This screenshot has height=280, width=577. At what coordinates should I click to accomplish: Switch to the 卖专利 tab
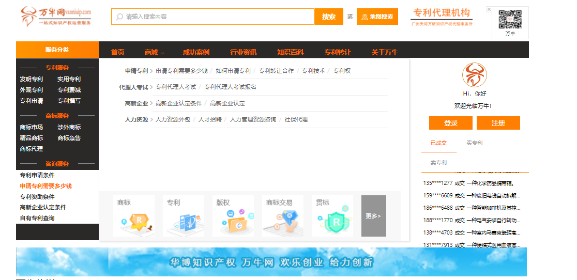pyautogui.click(x=438, y=162)
